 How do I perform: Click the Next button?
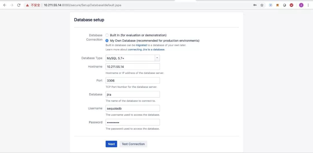[x=111, y=144]
